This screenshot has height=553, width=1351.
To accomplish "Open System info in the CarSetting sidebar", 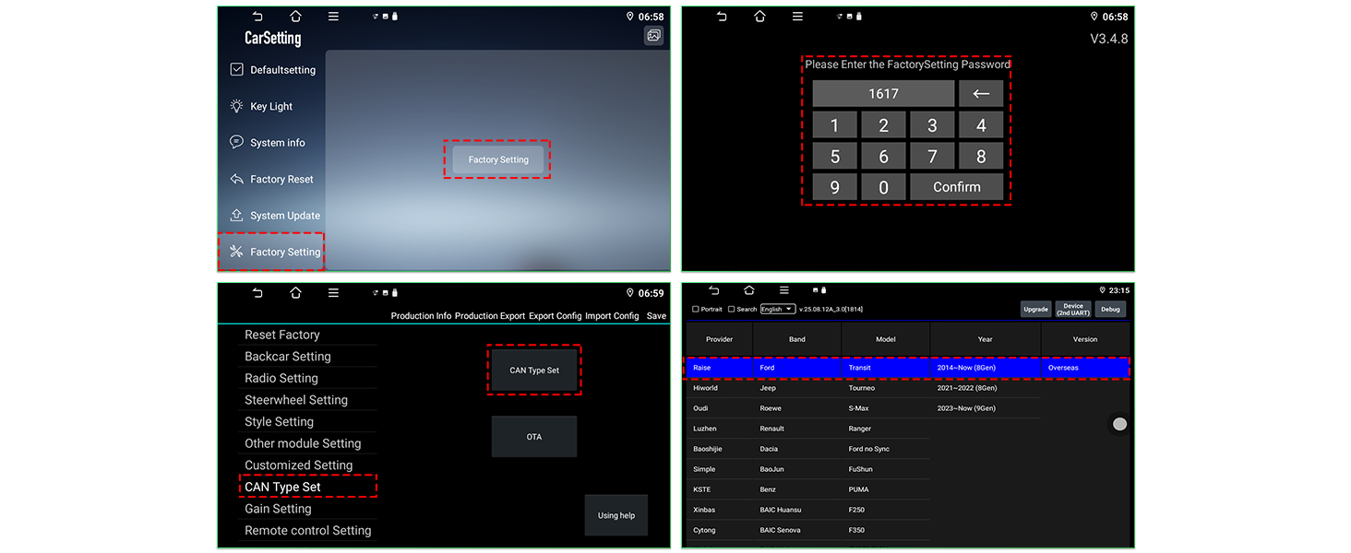I will (268, 143).
